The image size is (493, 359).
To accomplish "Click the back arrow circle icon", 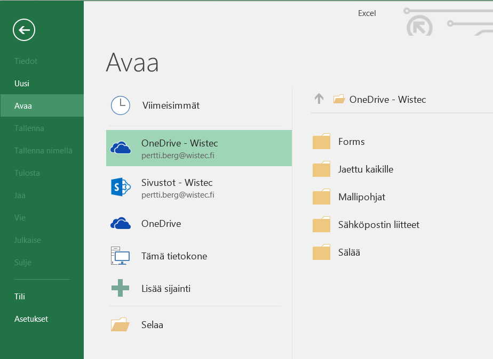I will coord(24,30).
